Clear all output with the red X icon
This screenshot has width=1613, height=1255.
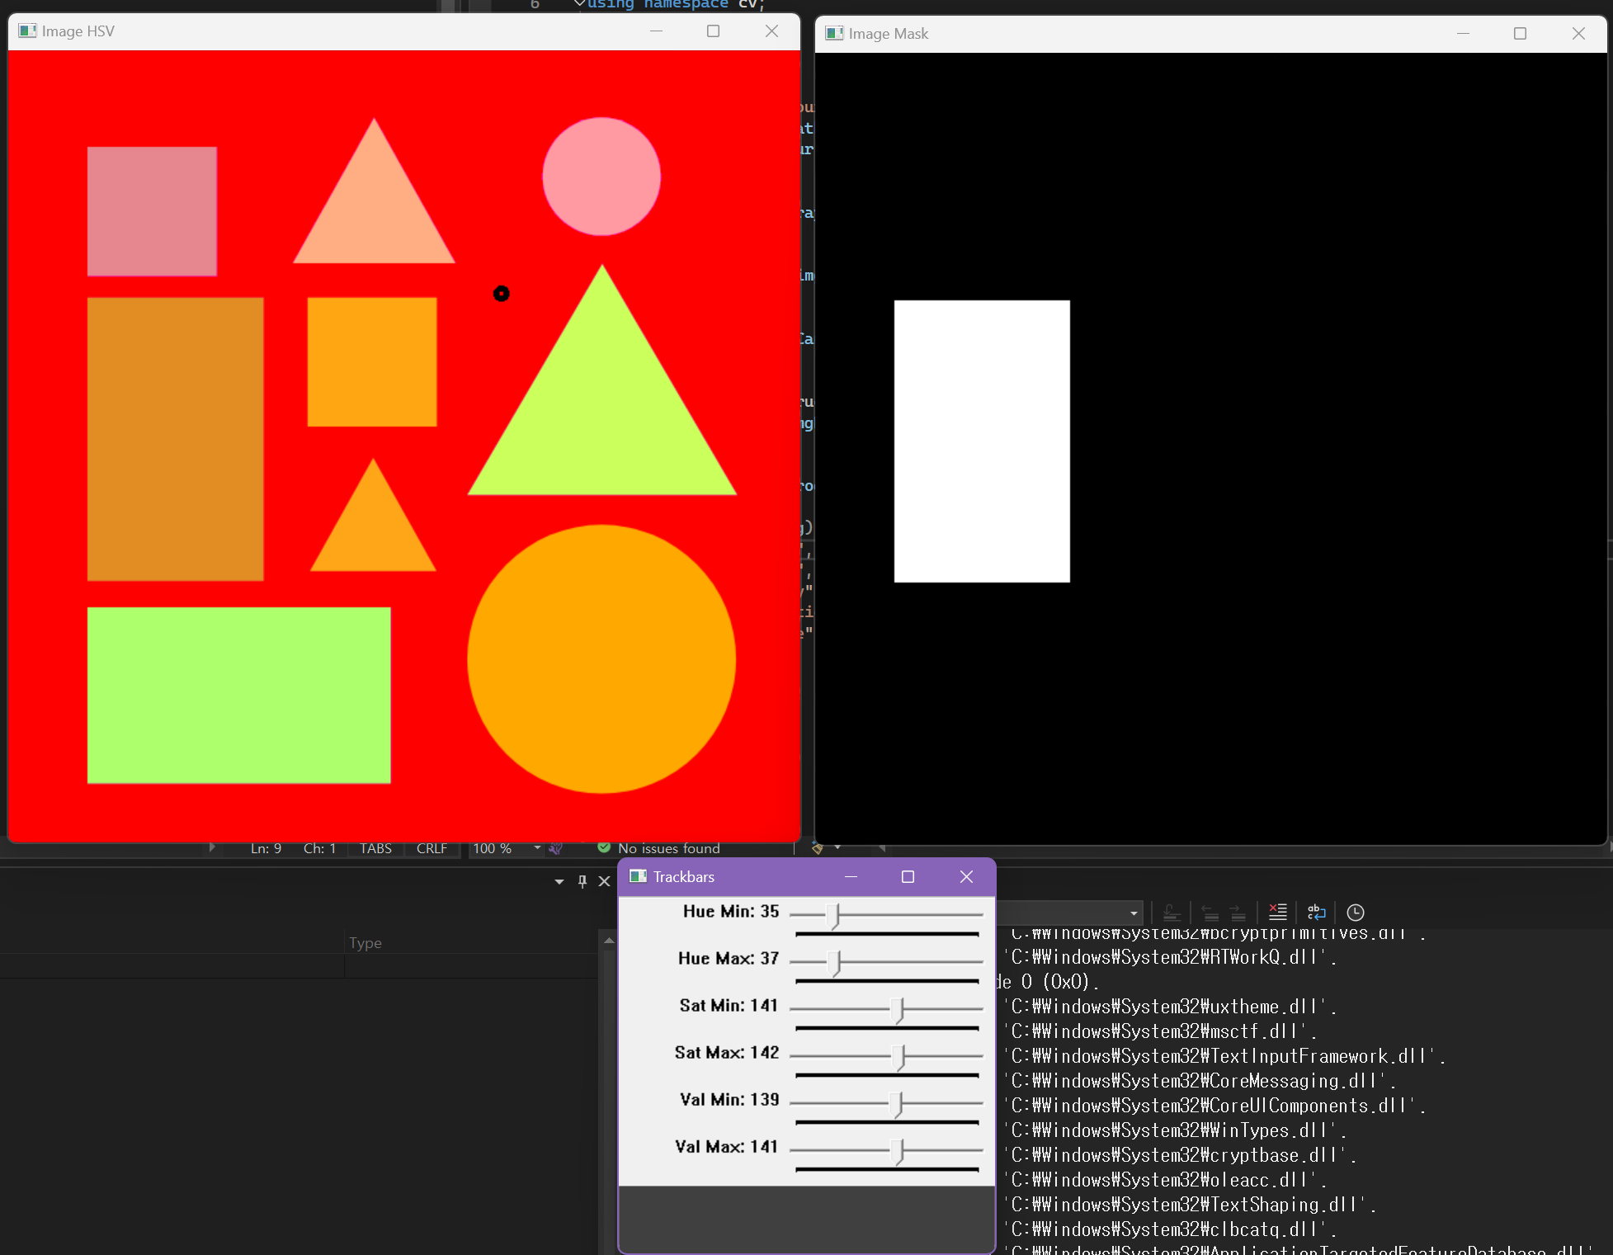pos(1277,912)
